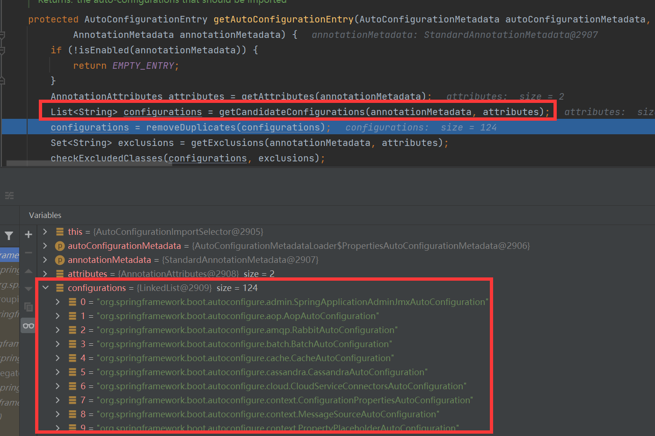
Task: Click the parameter icon beside autoConfigurationMetadata
Action: pos(60,246)
